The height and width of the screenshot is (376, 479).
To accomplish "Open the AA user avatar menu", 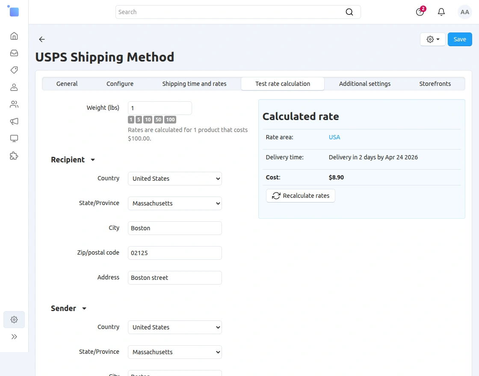I will (x=464, y=12).
